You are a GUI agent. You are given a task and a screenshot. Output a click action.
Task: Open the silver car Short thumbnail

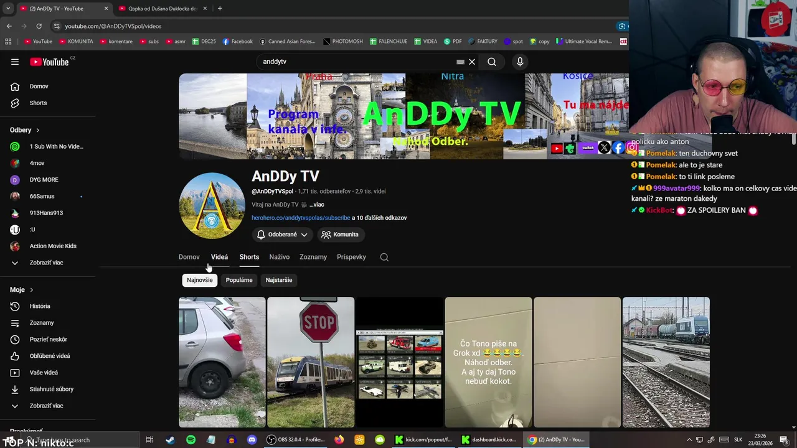point(222,362)
